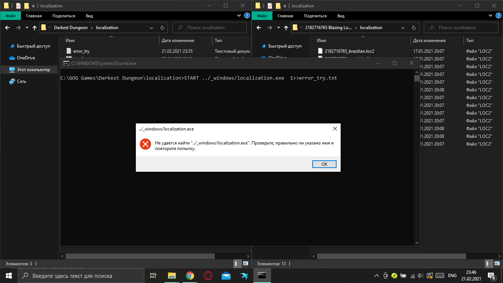Open volume control in system tray

(421, 276)
